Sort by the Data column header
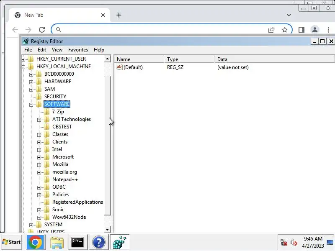This screenshot has width=335, height=251. pos(275,59)
